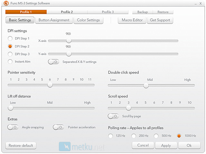Screen dimensions: 206x154
Task: Click the Get Support button
Action: (160, 20)
